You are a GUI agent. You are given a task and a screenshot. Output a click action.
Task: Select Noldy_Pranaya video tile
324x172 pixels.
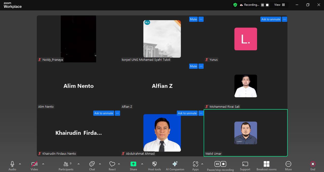(78, 39)
